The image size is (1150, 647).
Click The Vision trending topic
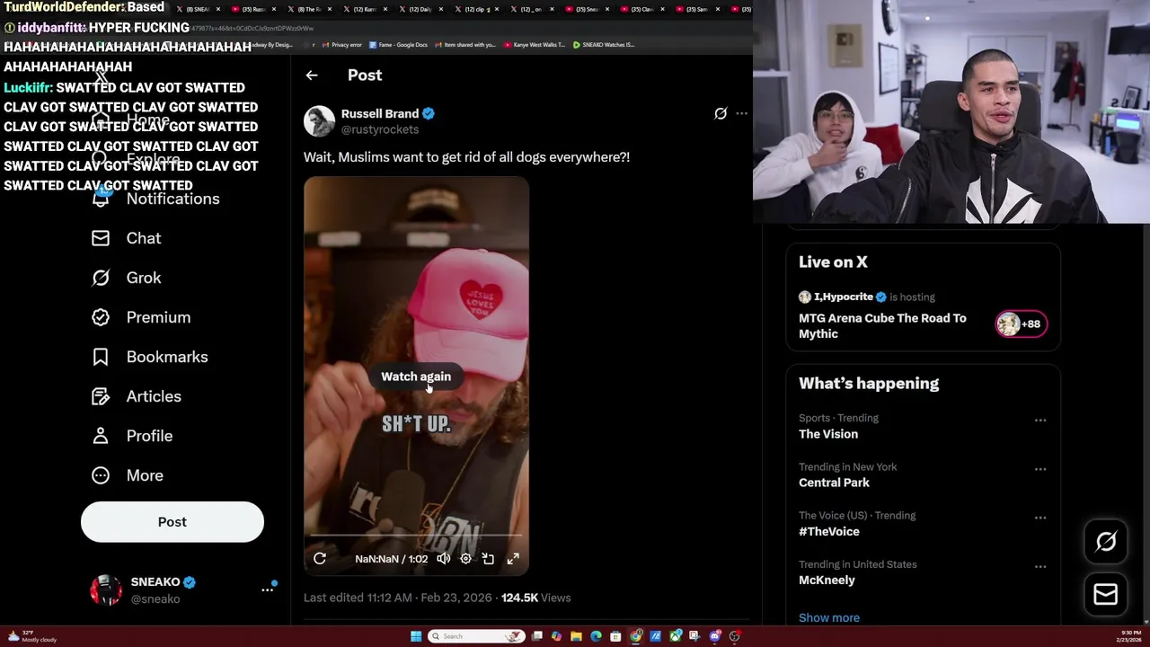click(828, 434)
